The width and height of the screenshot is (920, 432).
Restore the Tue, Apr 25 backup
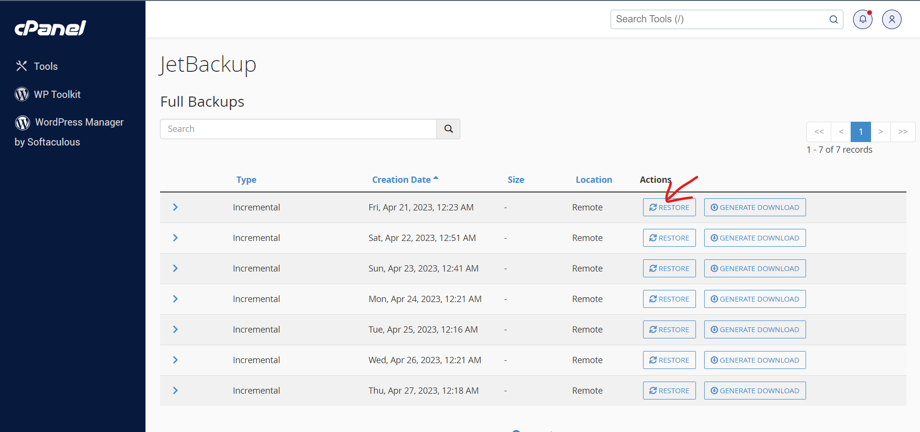(x=669, y=330)
